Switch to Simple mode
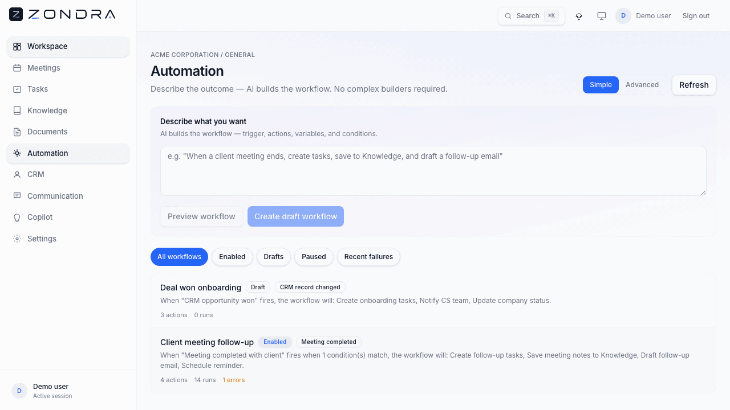 click(601, 85)
